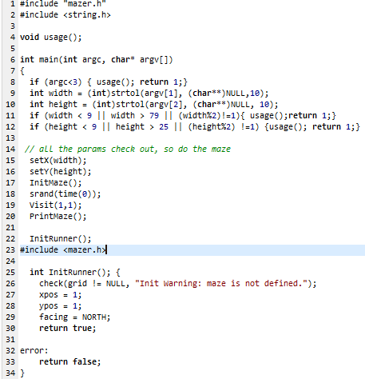Click the opening brace on line 7

coord(22,71)
